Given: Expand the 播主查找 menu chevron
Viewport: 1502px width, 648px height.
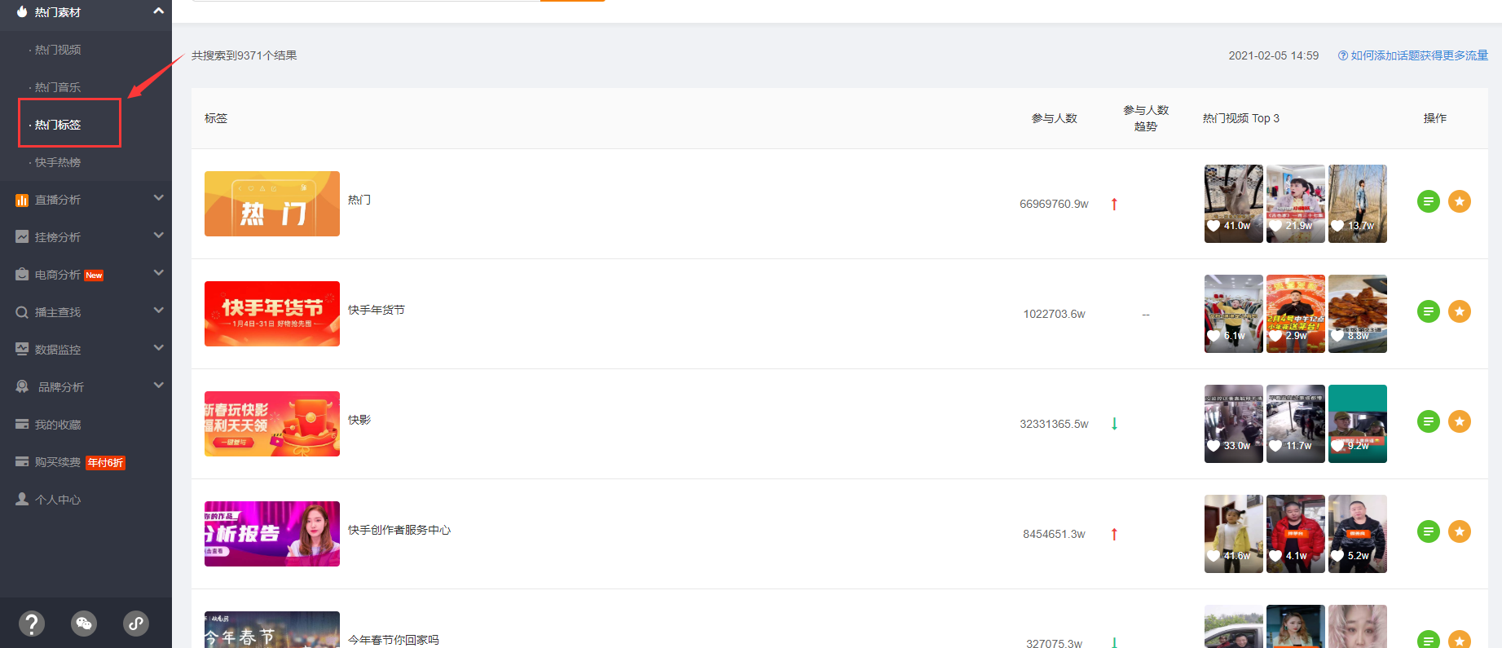Looking at the screenshot, I should click(x=158, y=311).
